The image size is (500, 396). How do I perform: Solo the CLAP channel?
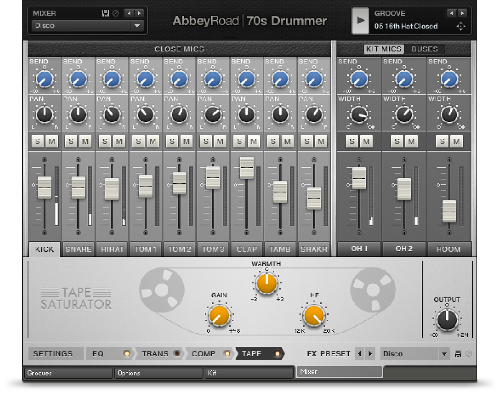[x=240, y=141]
